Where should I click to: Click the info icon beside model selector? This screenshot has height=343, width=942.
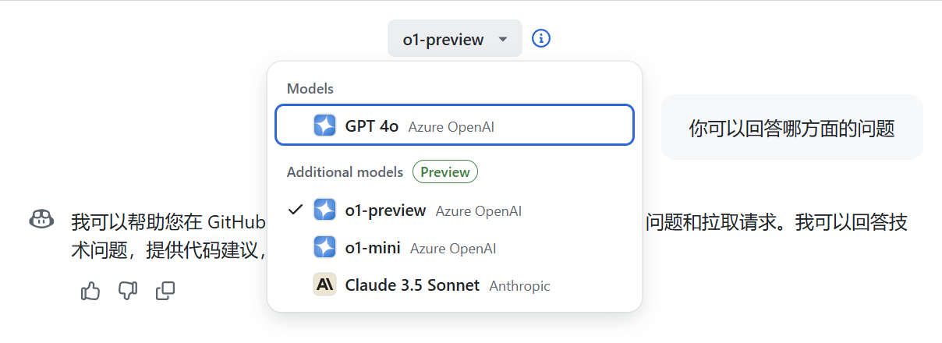tap(541, 38)
